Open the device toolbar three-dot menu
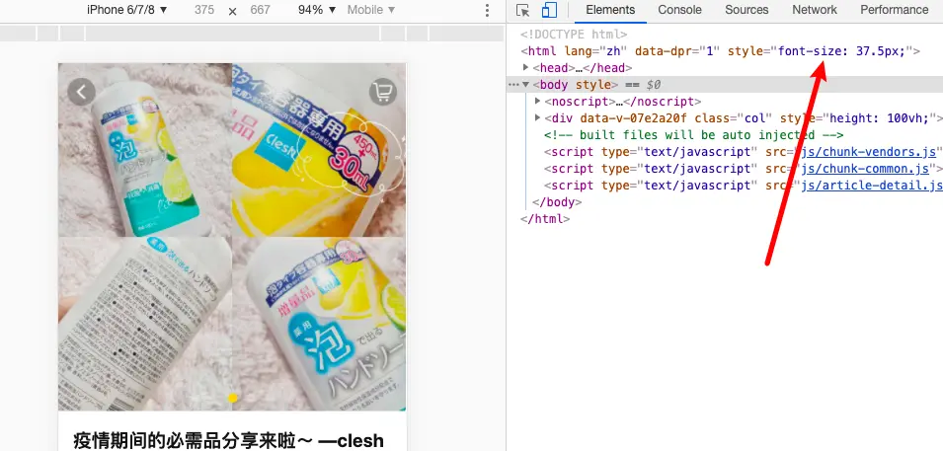 (487, 10)
